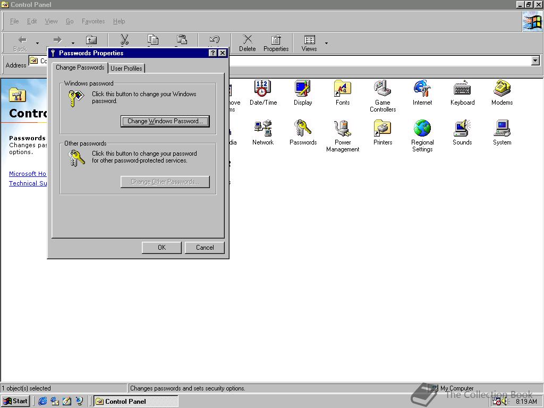Open the Address bar dropdown arrow

[x=535, y=61]
